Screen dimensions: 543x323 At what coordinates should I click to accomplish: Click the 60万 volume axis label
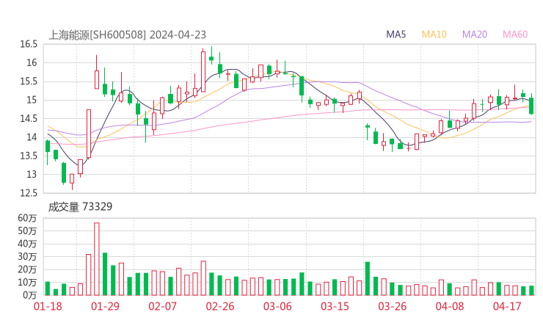pos(27,218)
